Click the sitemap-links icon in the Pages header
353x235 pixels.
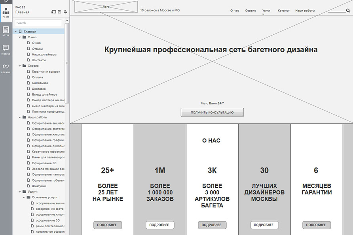[53, 12]
